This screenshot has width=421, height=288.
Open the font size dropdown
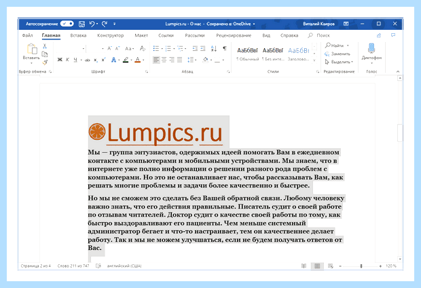(x=103, y=49)
